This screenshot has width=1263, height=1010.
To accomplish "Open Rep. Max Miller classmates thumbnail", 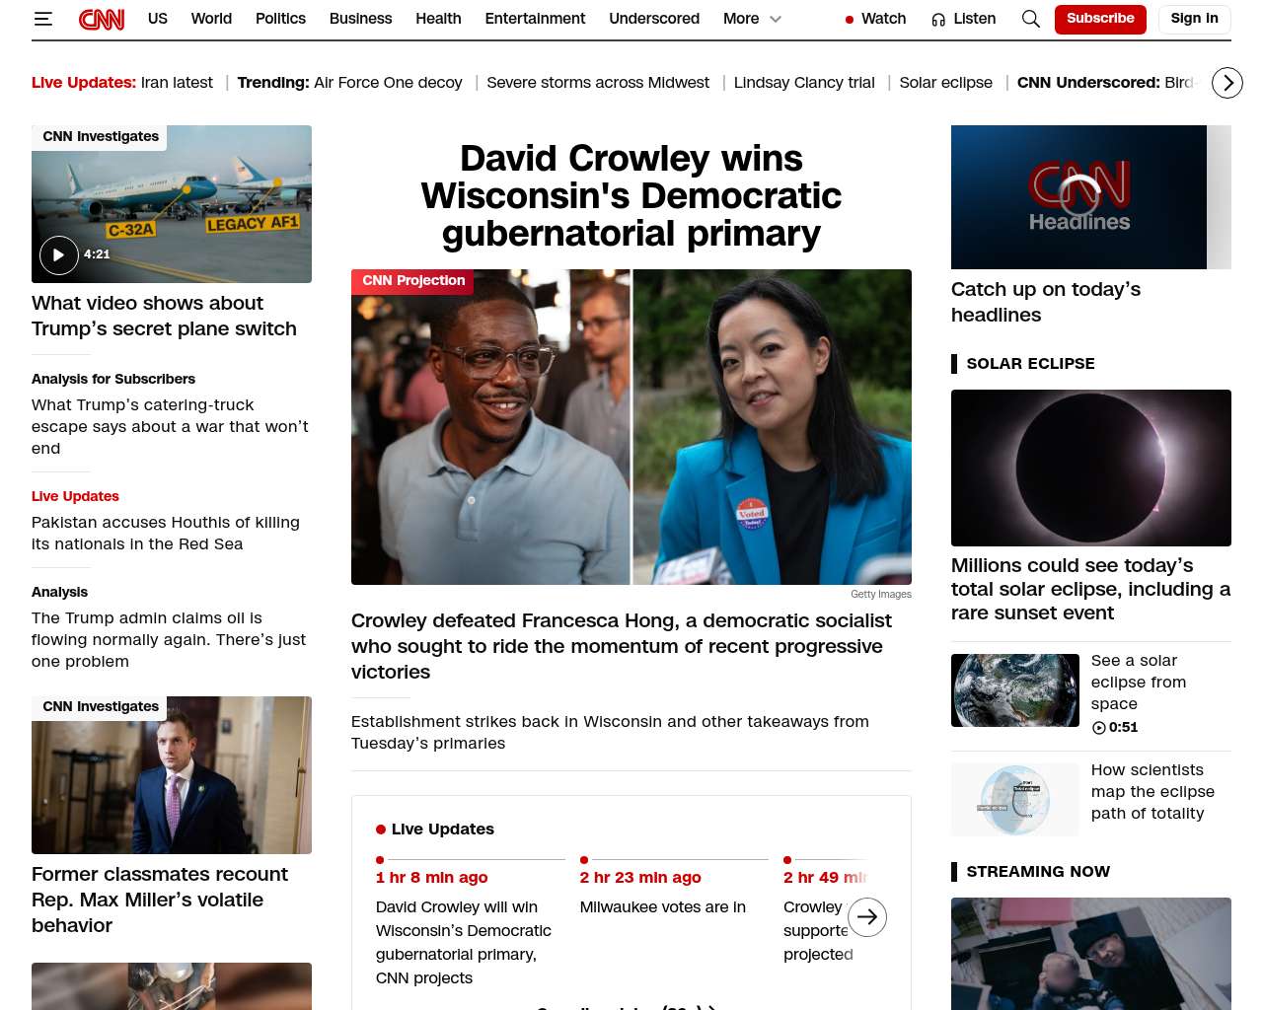I will click(x=172, y=775).
